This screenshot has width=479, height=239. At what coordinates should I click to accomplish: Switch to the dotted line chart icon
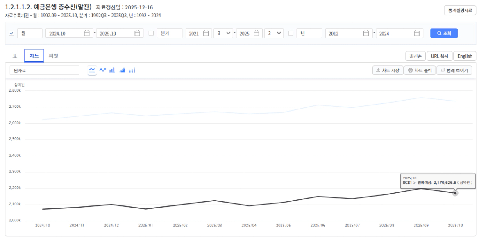103,70
